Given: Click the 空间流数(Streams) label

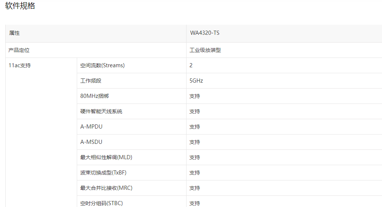Looking at the screenshot, I should point(102,65).
